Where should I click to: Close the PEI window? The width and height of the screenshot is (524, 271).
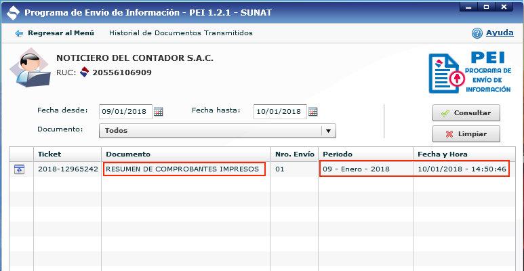click(504, 6)
